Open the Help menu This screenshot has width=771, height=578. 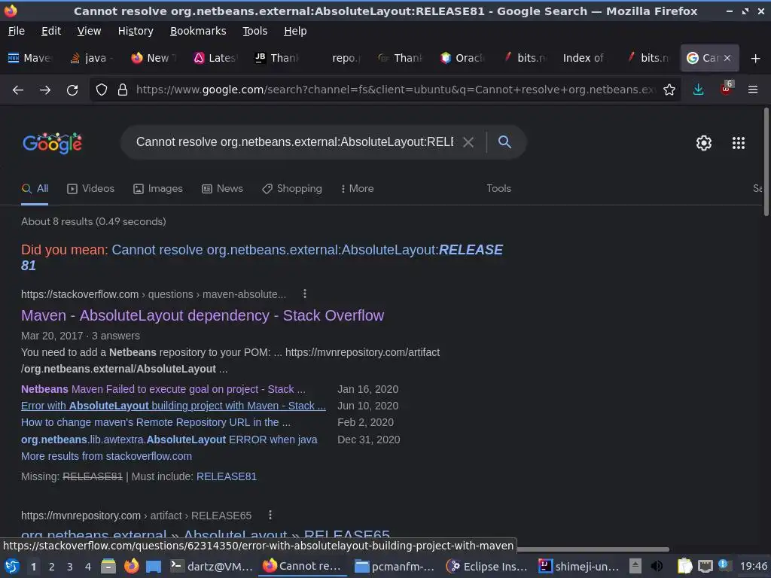coord(295,31)
